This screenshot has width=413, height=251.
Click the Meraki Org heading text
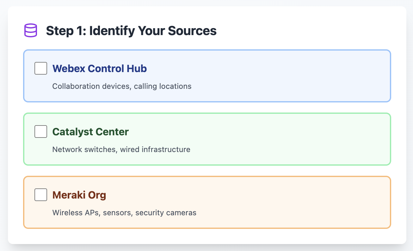(x=79, y=195)
